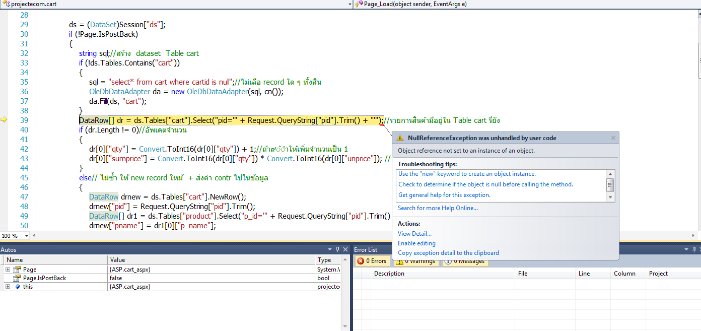Click the property icon beside Page.IsPostBack

click(17, 278)
